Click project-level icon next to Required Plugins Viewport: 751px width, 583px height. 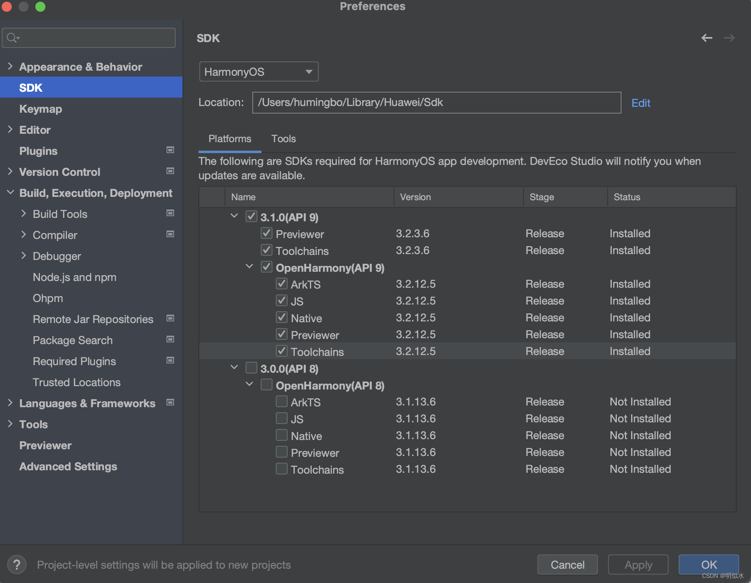[170, 360]
